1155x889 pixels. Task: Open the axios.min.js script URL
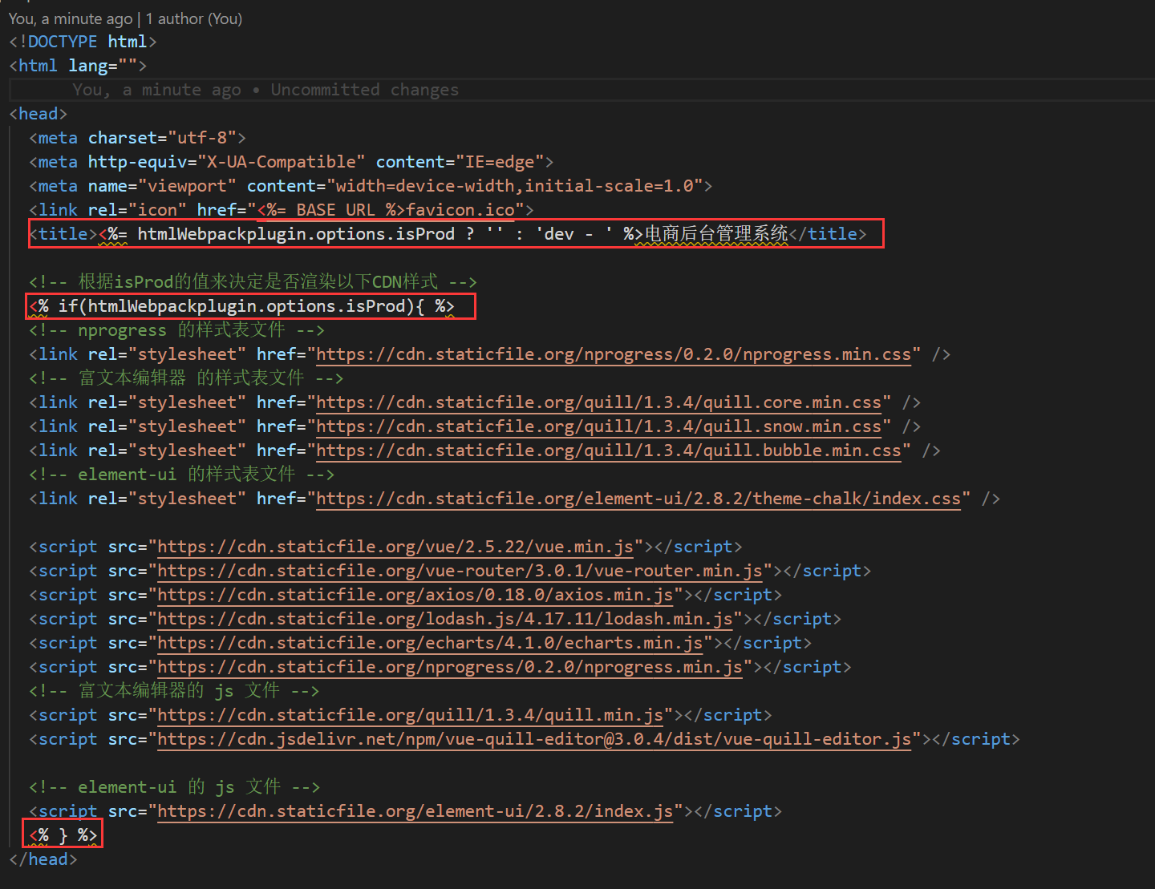(415, 595)
